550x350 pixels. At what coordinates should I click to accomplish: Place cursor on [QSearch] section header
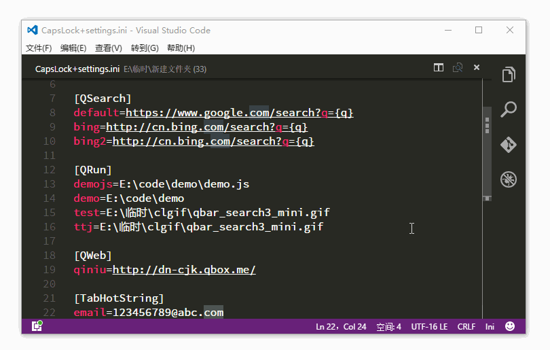tap(103, 99)
